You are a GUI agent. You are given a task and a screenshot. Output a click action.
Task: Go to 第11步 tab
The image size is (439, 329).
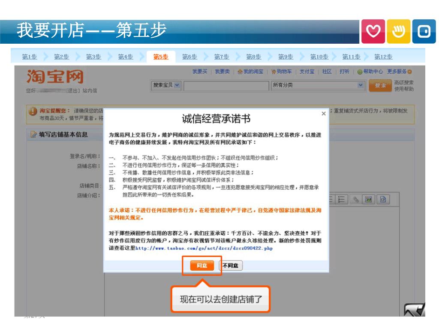351,57
